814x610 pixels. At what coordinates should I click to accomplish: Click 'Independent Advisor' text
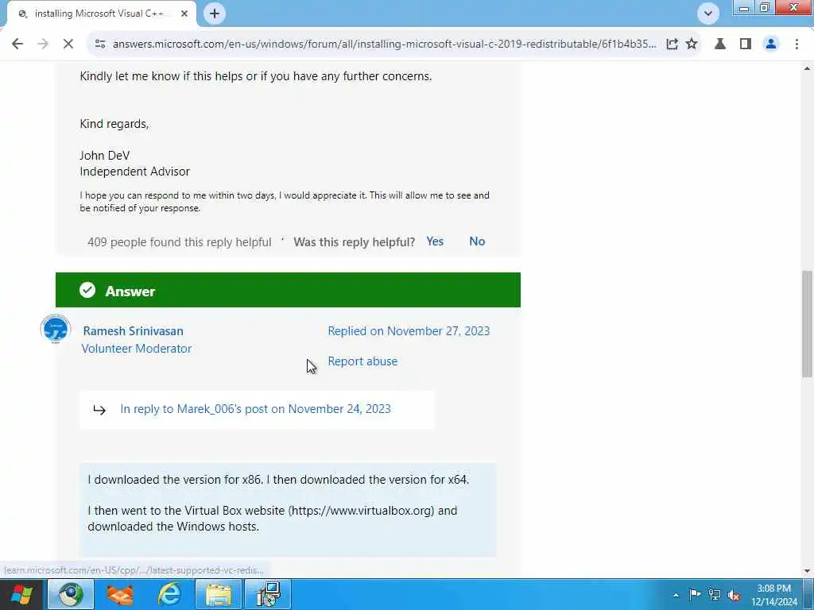click(x=135, y=172)
